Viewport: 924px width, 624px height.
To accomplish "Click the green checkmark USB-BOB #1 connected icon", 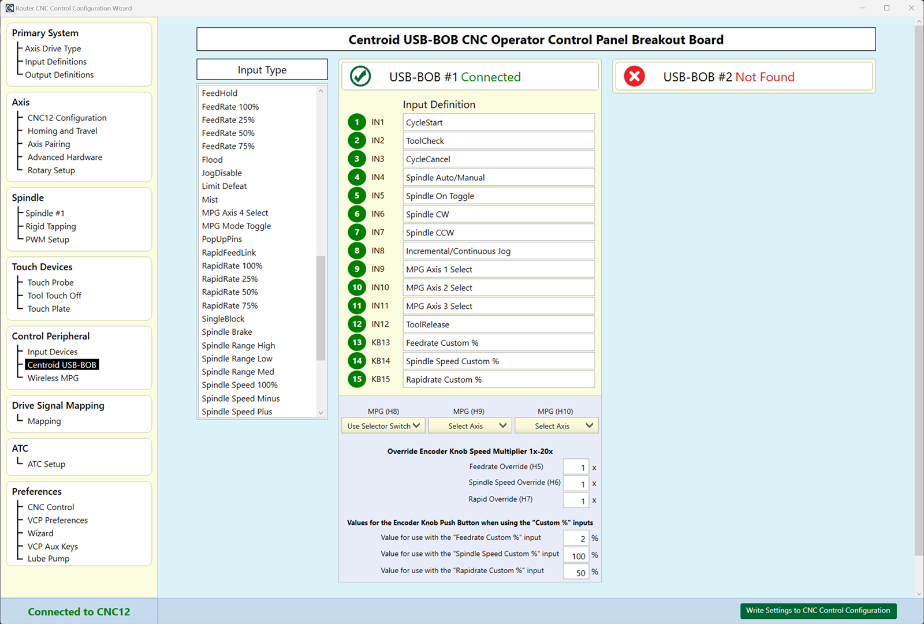I will [360, 76].
